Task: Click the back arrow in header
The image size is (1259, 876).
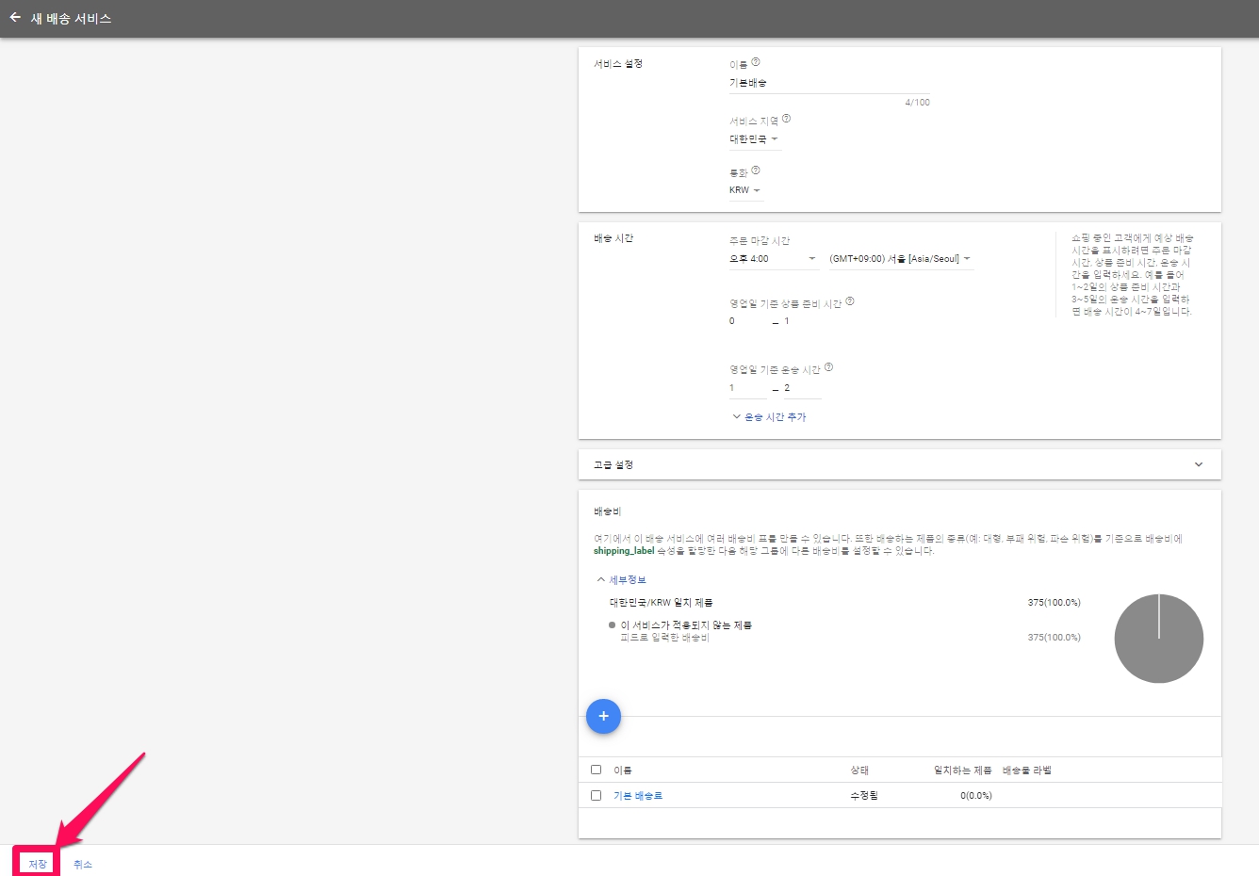Action: (15, 18)
